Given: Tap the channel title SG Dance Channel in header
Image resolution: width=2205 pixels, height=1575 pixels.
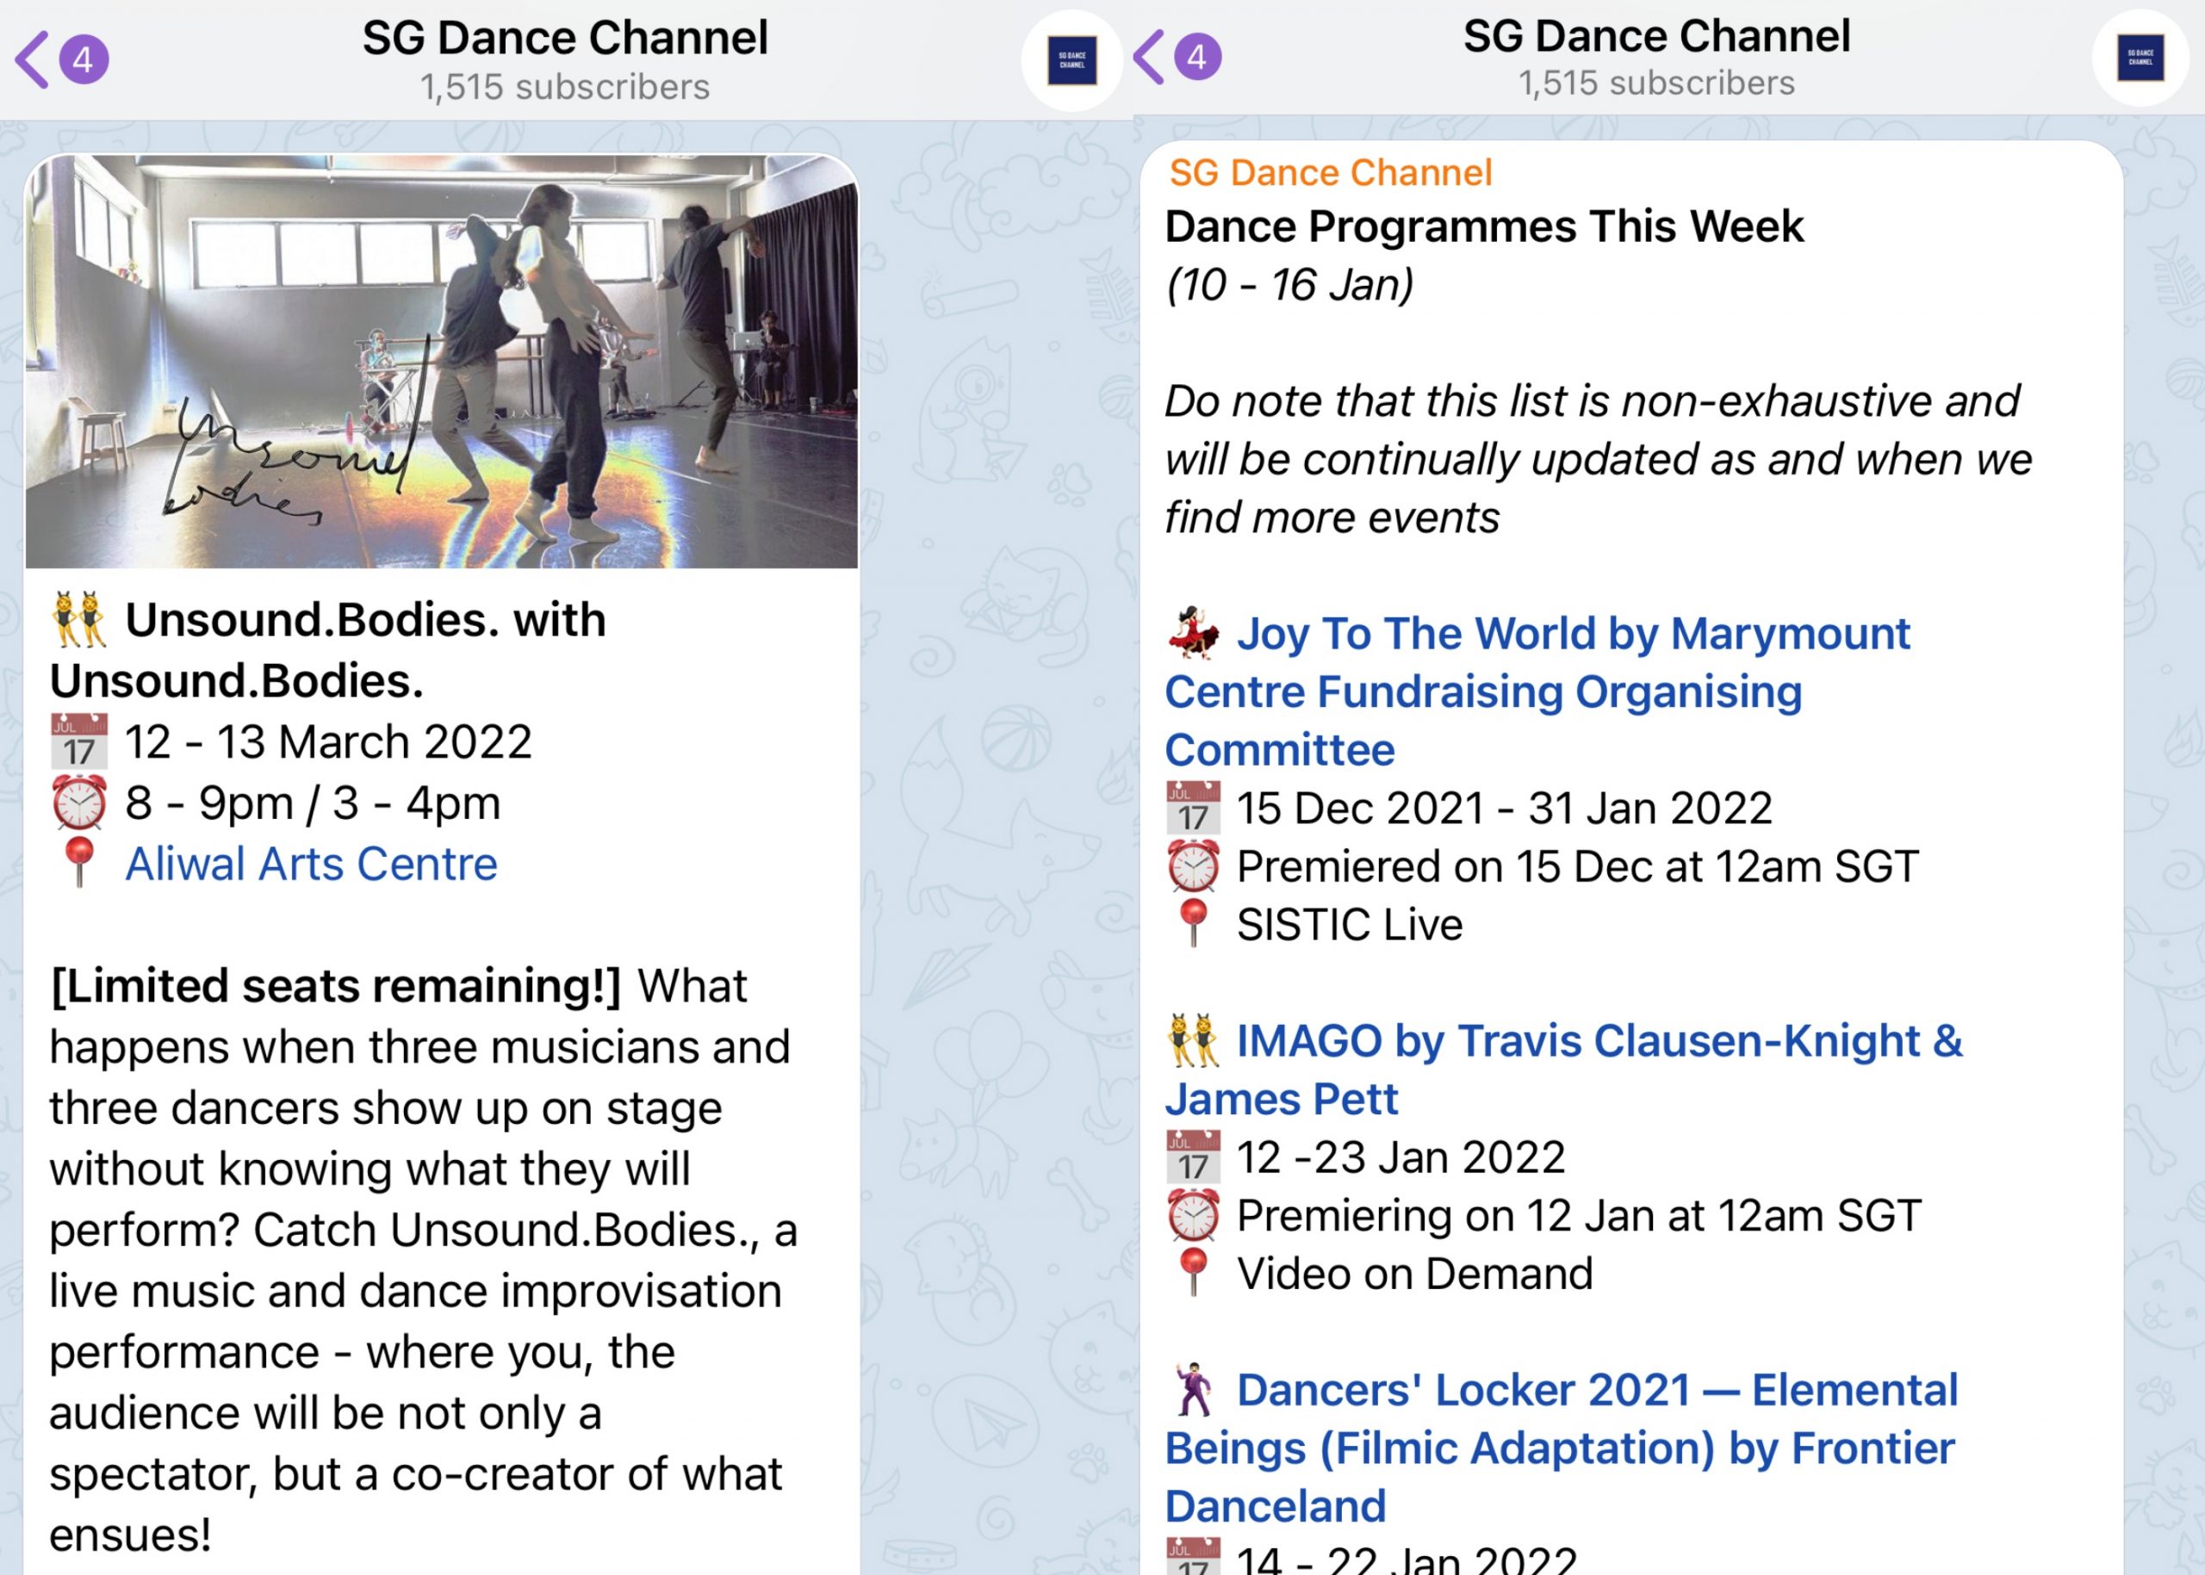Looking at the screenshot, I should pyautogui.click(x=568, y=39).
